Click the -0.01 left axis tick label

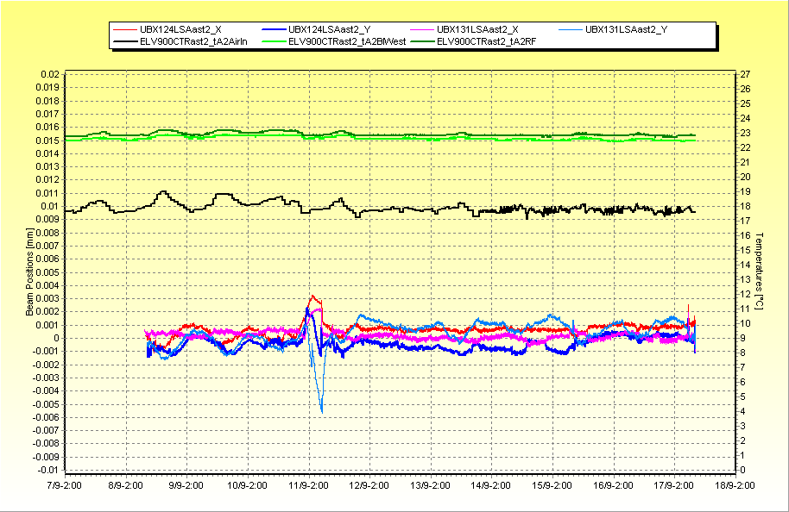pyautogui.click(x=47, y=471)
